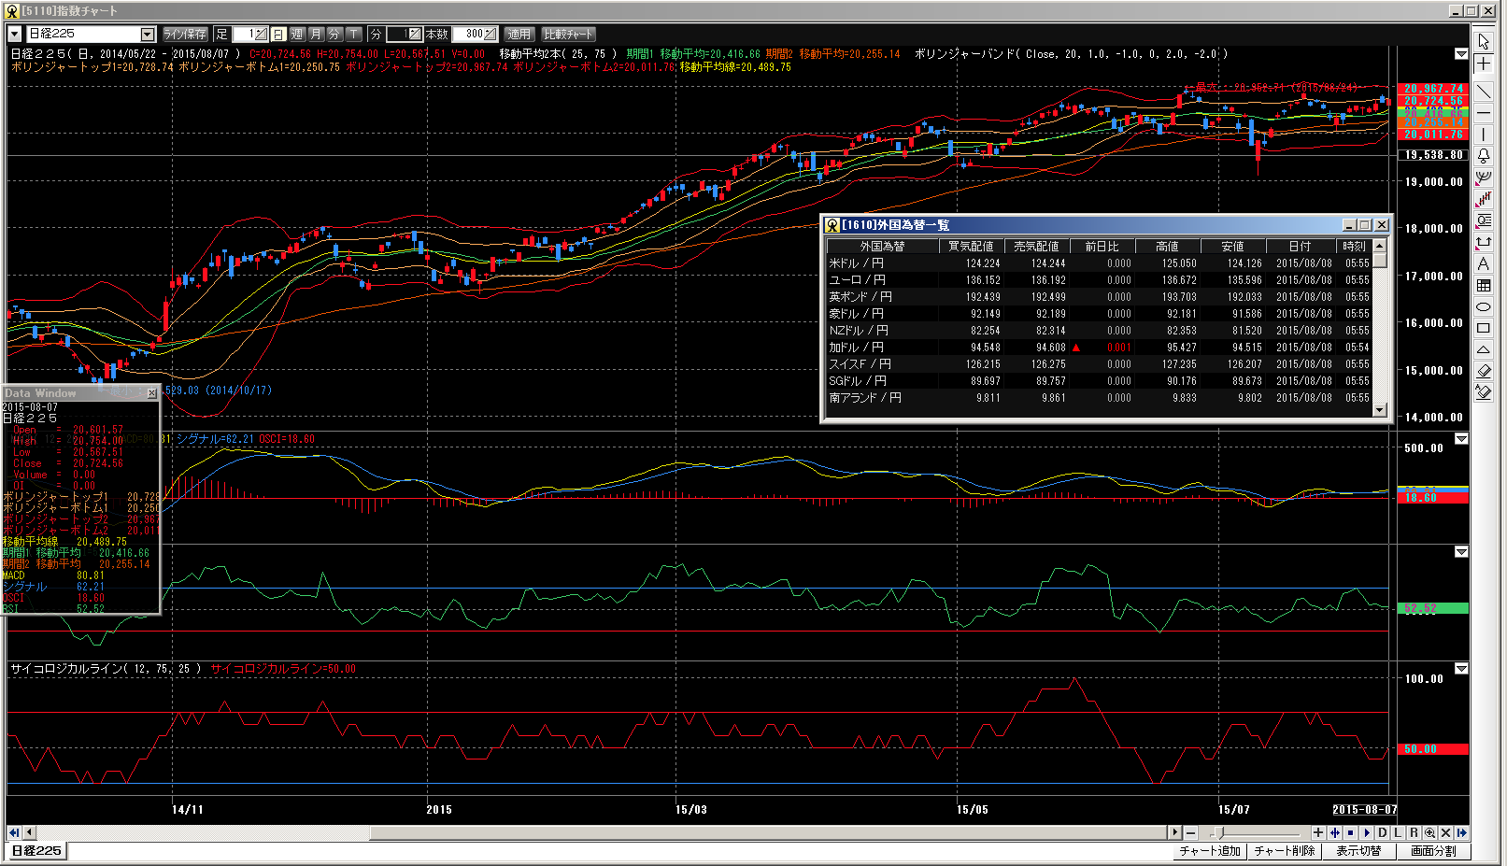The height and width of the screenshot is (866, 1507).
Task: Collapse the main price chart pane arrow
Action: (x=1461, y=54)
